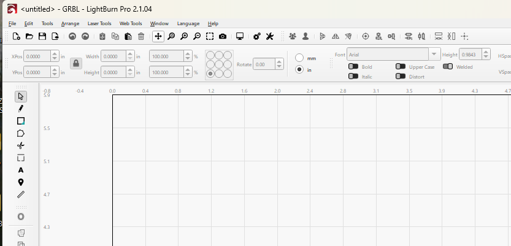The height and width of the screenshot is (246, 511).
Task: Open the File menu
Action: (12, 23)
